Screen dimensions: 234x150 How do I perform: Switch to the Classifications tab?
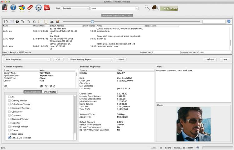33,92
